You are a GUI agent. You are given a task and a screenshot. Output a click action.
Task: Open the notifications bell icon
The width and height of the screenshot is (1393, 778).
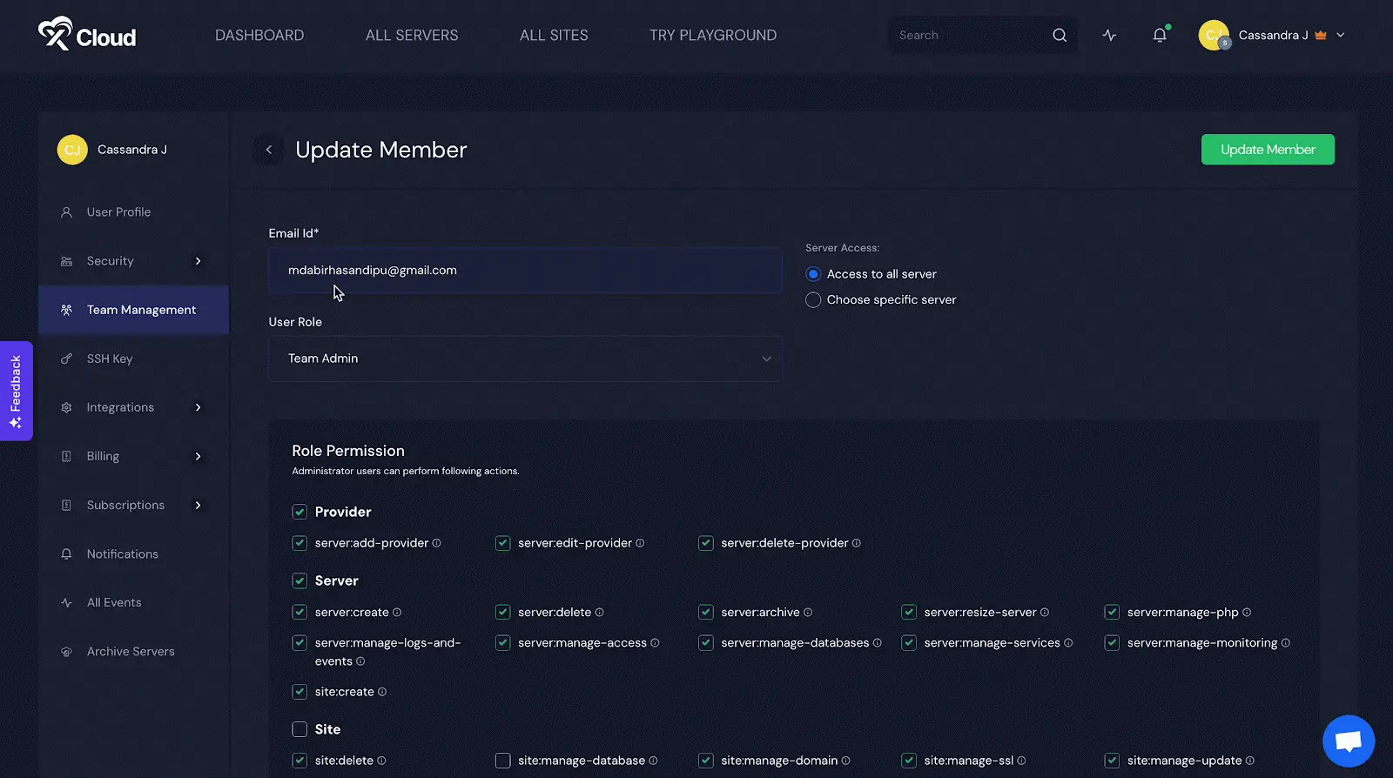pyautogui.click(x=1160, y=35)
